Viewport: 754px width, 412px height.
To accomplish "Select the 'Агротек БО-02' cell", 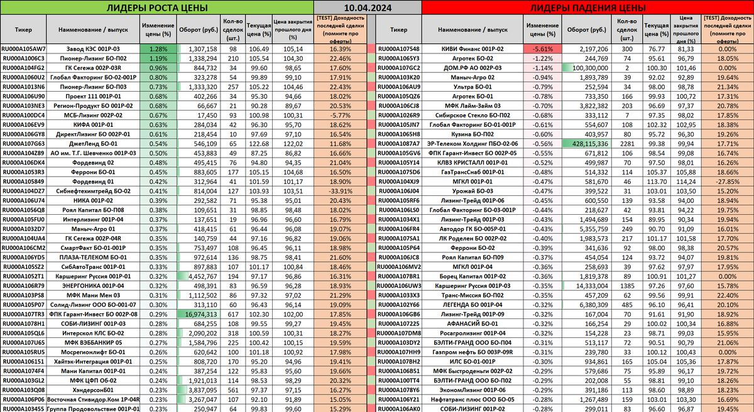I will coord(473,58).
